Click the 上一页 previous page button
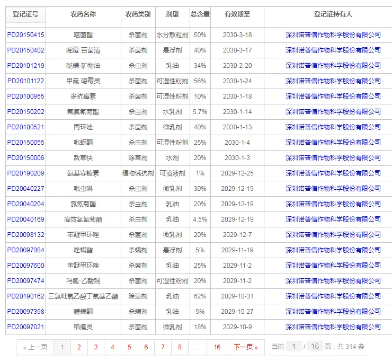Viewport: 392px width, 361px height. tap(35, 347)
